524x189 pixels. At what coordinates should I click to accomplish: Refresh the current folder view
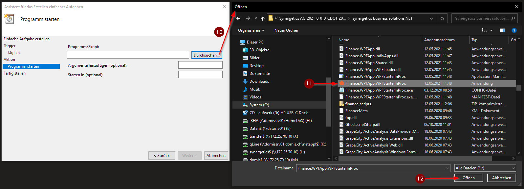click(x=442, y=18)
